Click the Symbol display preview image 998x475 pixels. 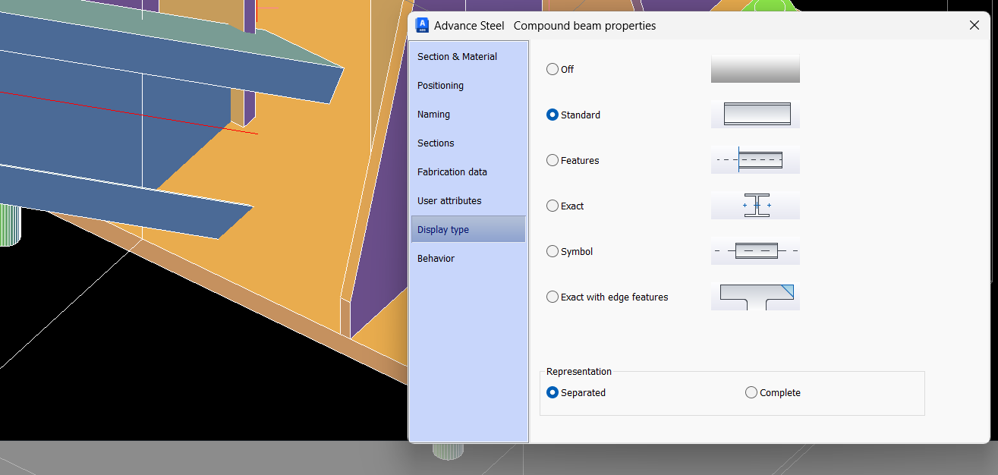(x=755, y=251)
